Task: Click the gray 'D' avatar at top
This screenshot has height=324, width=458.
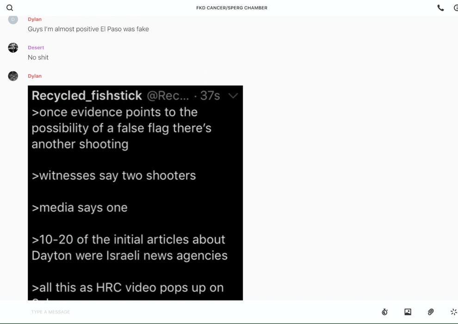Action: pyautogui.click(x=13, y=19)
